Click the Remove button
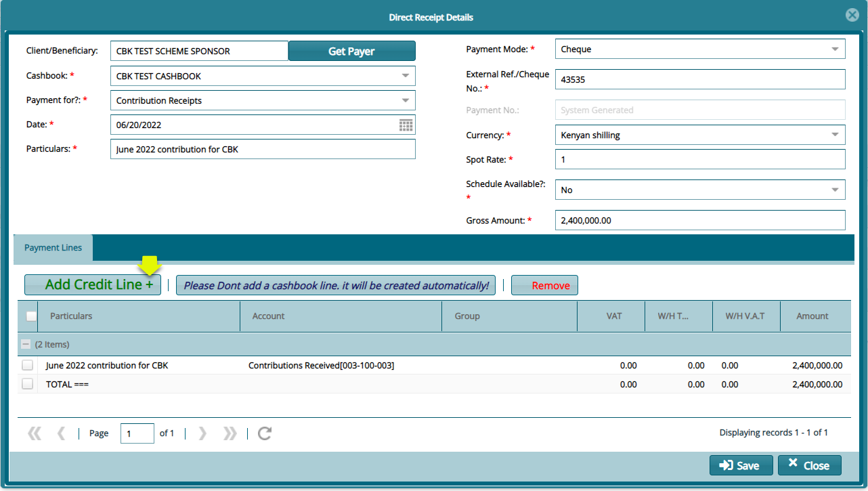The width and height of the screenshot is (868, 491). [544, 285]
